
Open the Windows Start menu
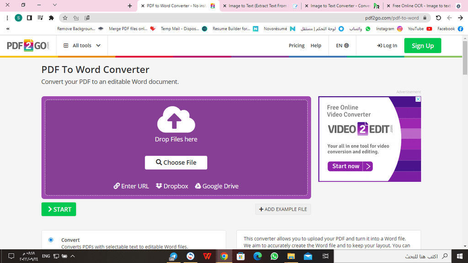[x=460, y=256]
